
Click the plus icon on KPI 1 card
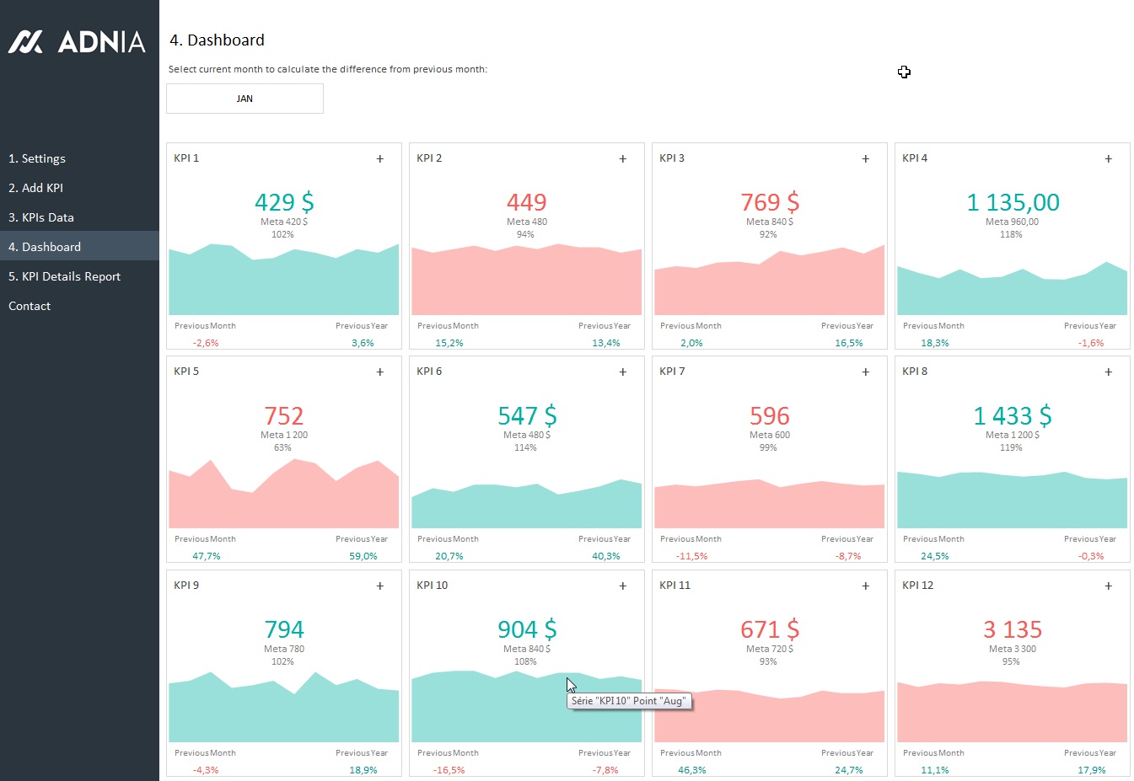point(380,159)
